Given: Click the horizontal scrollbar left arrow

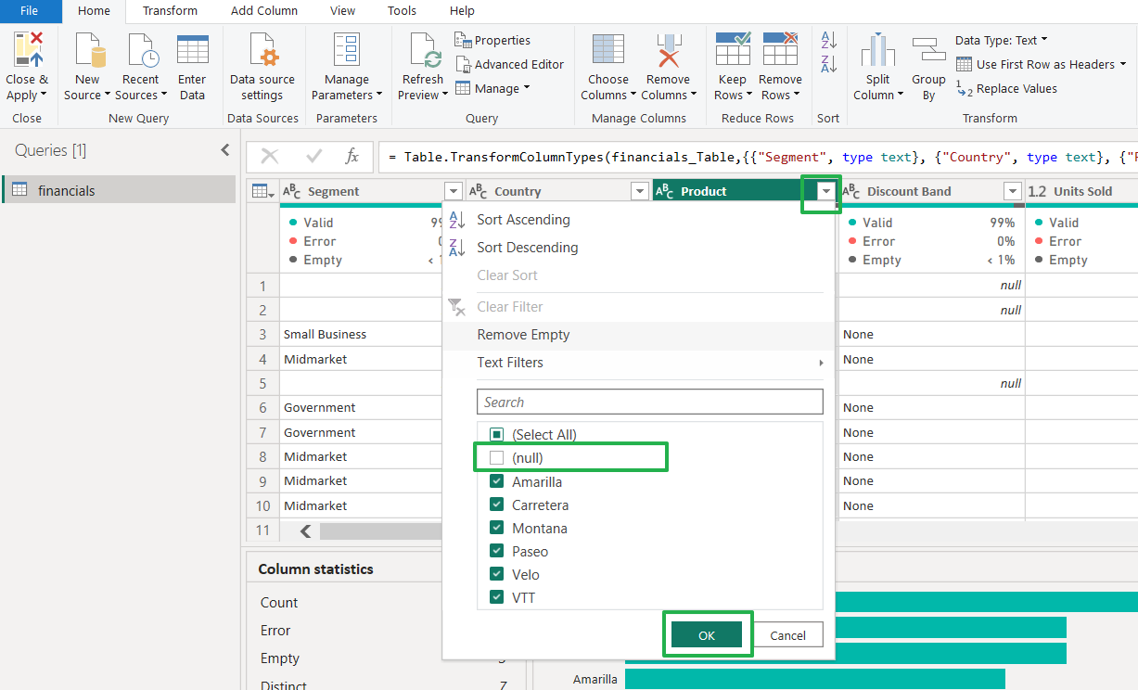Looking at the screenshot, I should point(305,531).
